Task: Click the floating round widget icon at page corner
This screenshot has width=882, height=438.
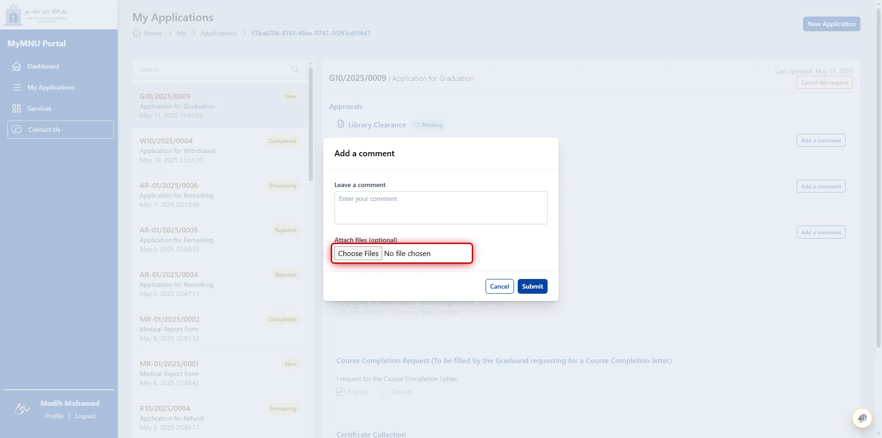Action: click(862, 418)
